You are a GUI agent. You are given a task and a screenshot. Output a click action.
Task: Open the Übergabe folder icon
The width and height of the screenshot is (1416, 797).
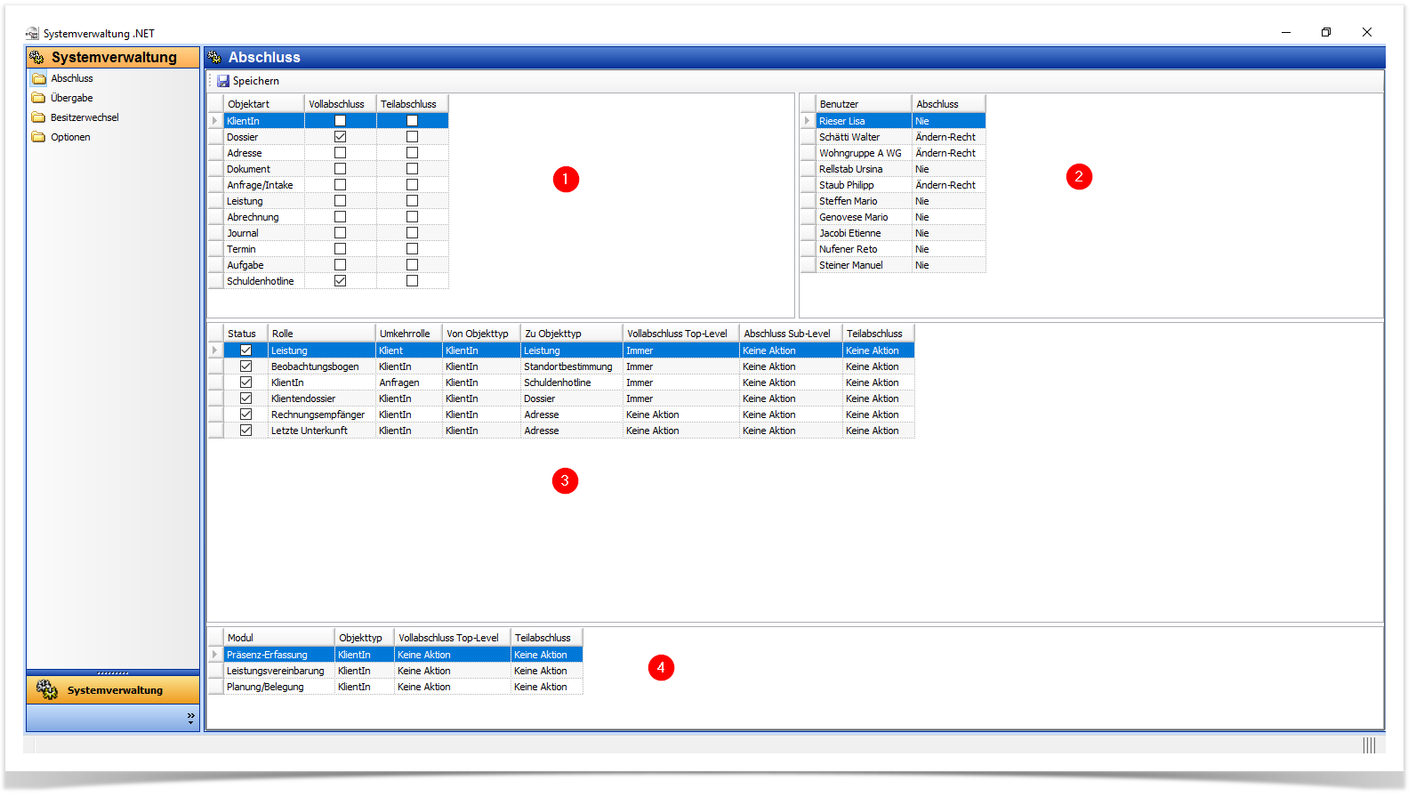click(38, 98)
